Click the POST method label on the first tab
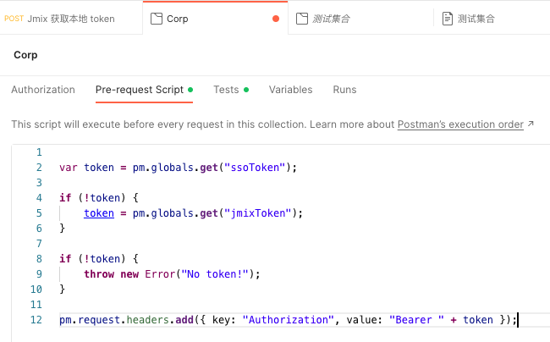550x342 pixels. [14, 19]
